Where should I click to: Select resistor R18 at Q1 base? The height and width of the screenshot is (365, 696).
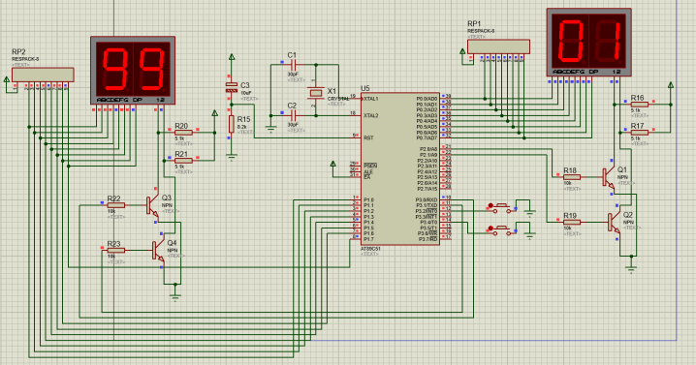[572, 177]
